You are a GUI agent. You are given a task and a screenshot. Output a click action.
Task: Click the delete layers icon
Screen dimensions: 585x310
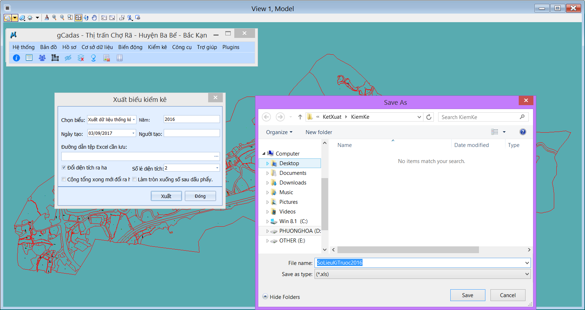coord(81,58)
